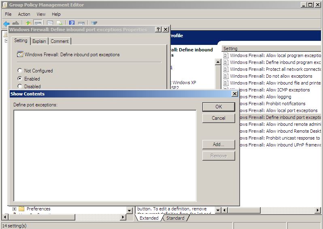Image resolution: width=323 pixels, height=229 pixels.
Task: Click the settings list horizontal scrollbar thumb
Action: [244, 210]
